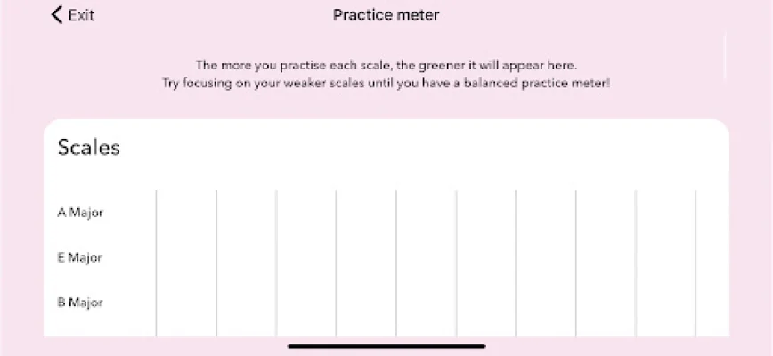Image resolution: width=773 pixels, height=356 pixels.
Task: Select the E Major scale label
Action: [x=80, y=258]
